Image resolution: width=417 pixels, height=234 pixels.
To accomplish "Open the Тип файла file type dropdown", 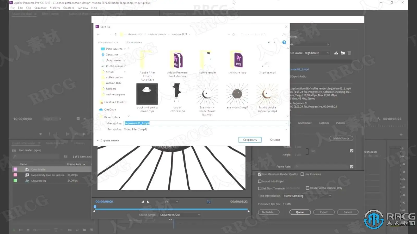I will [x=206, y=129].
